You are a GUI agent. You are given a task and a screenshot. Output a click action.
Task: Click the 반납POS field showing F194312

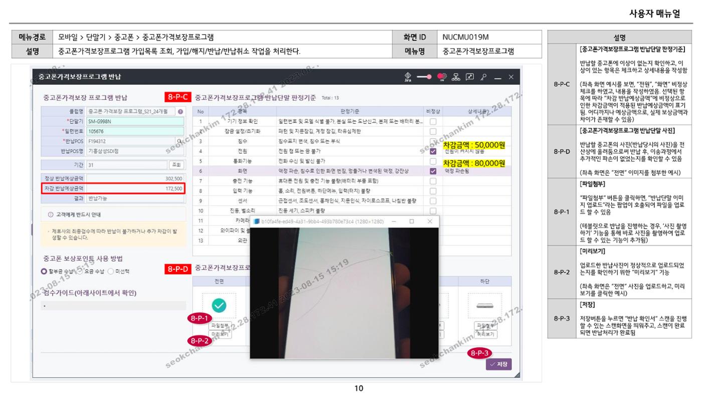(x=130, y=141)
